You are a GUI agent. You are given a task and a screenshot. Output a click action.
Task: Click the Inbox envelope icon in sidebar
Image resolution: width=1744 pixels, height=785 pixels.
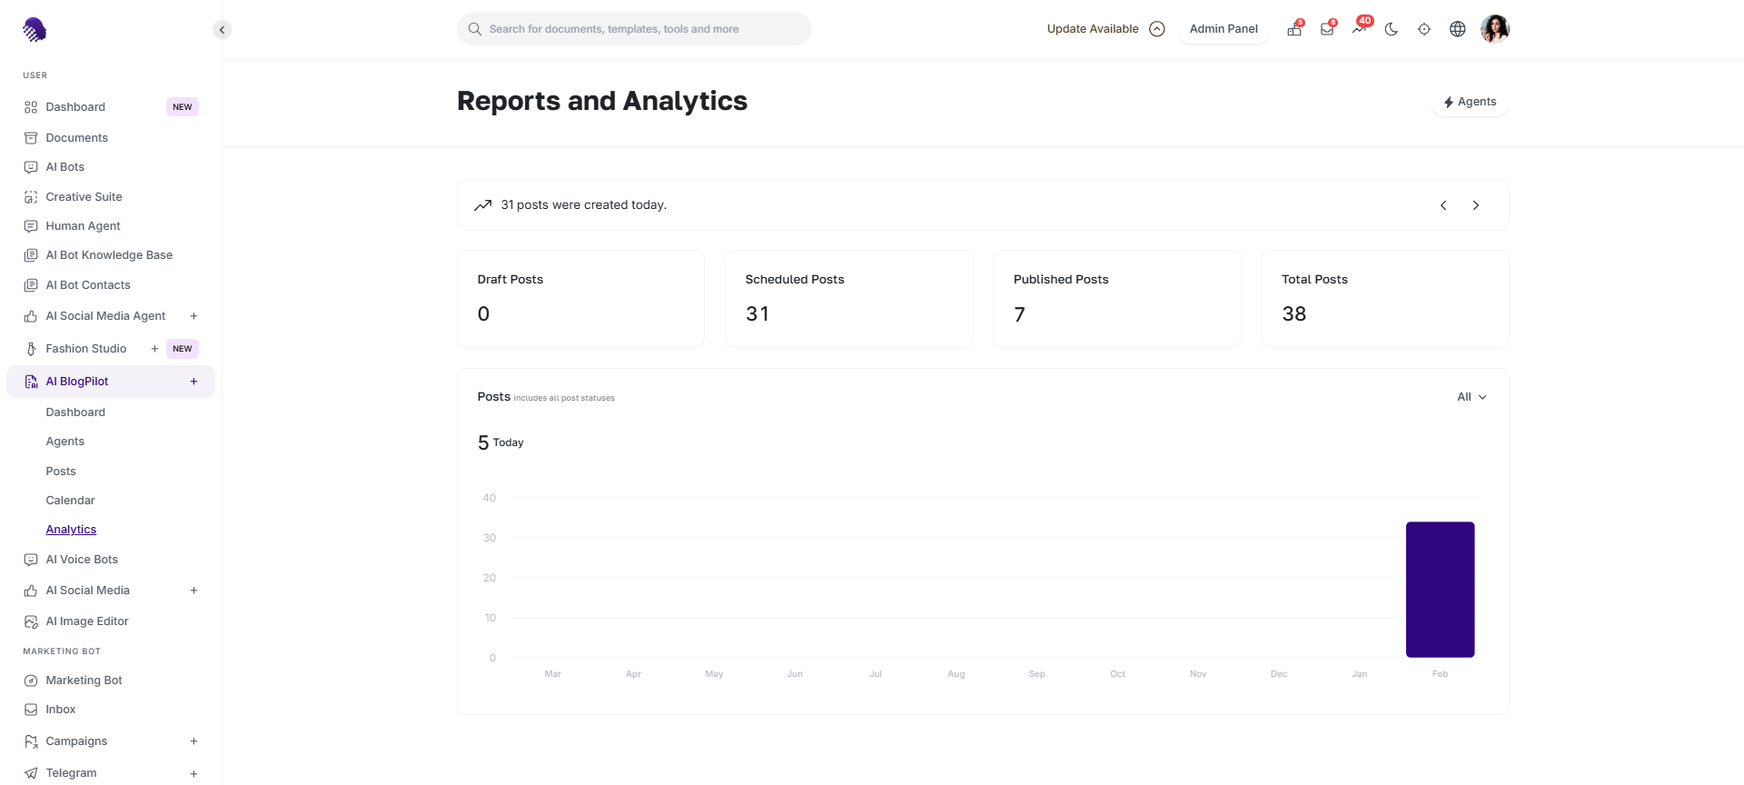[31, 710]
